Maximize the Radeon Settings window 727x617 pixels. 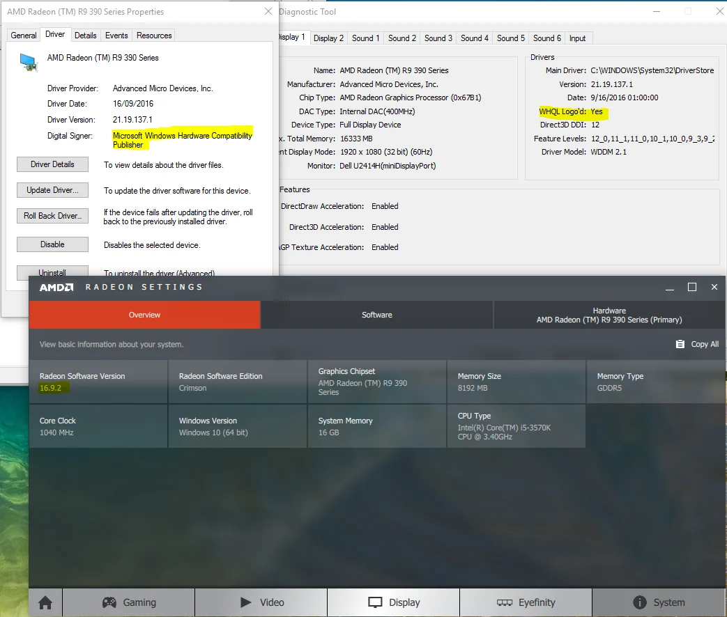coord(691,287)
